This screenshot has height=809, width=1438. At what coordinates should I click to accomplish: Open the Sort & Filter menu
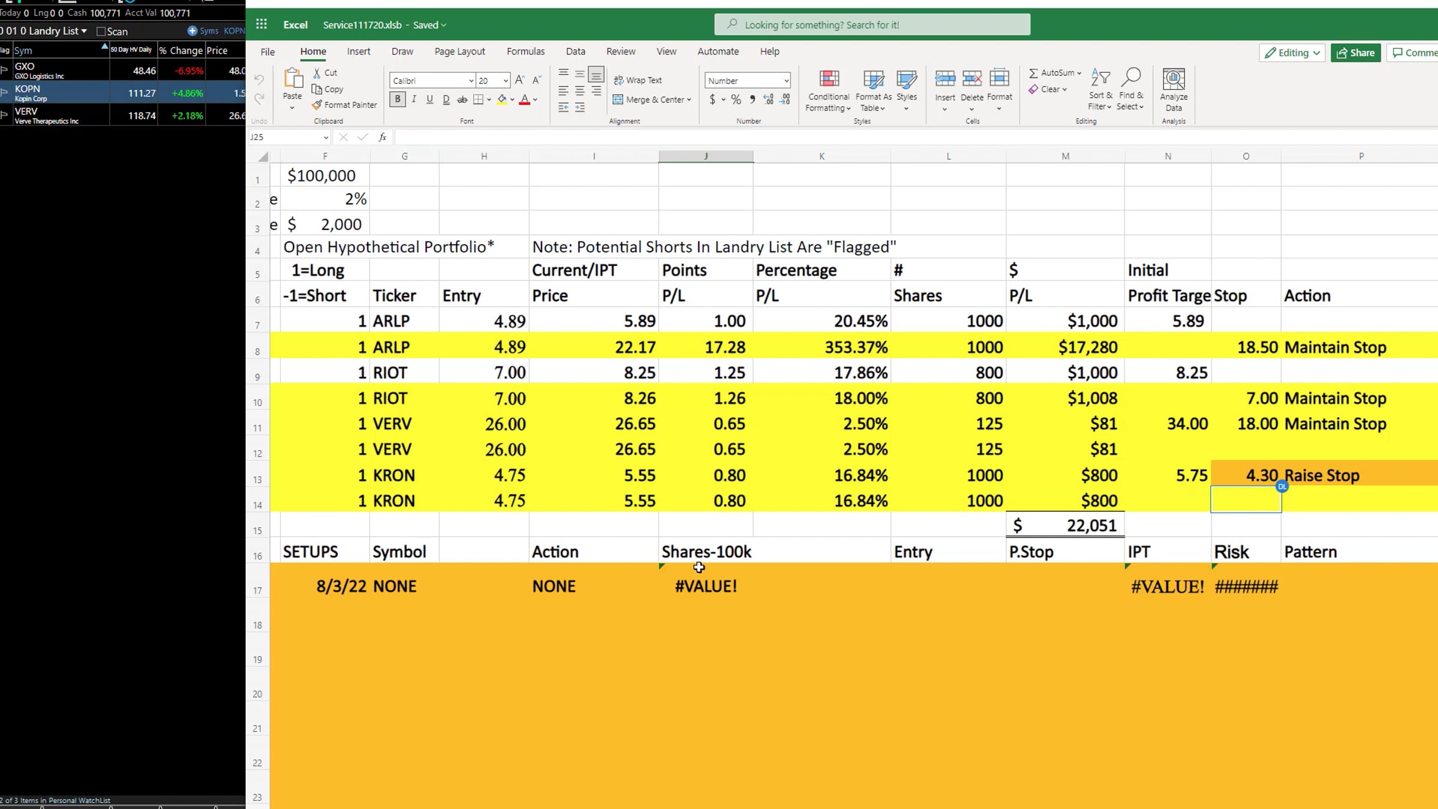[1100, 90]
